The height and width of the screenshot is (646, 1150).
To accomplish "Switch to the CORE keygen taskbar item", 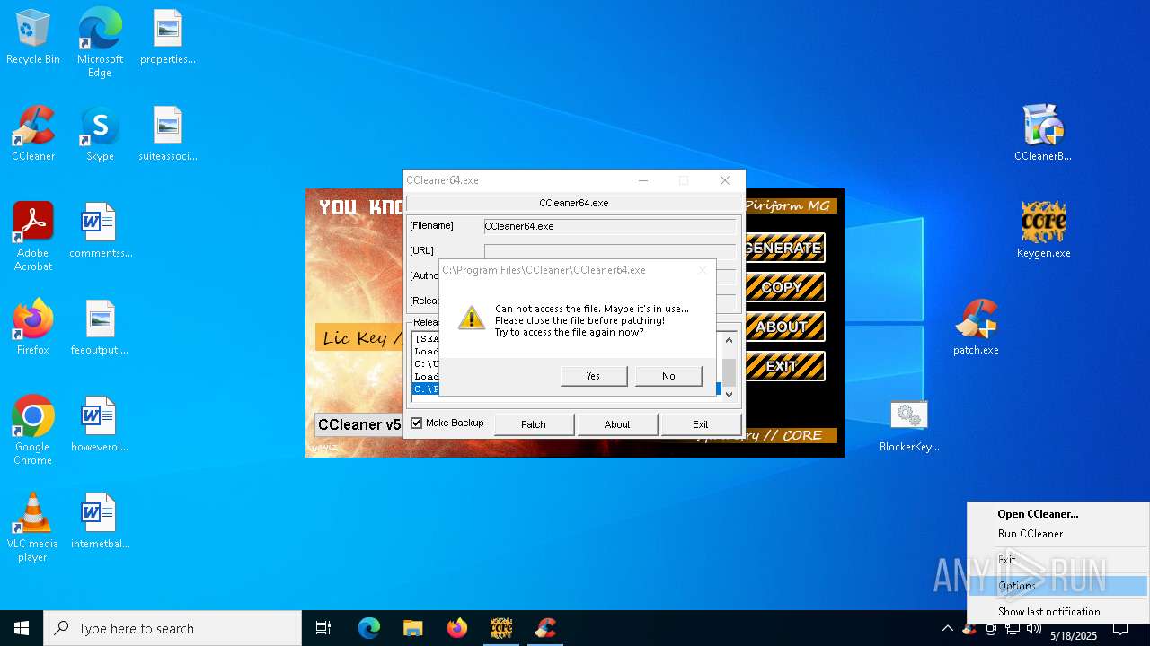I will [x=501, y=628].
